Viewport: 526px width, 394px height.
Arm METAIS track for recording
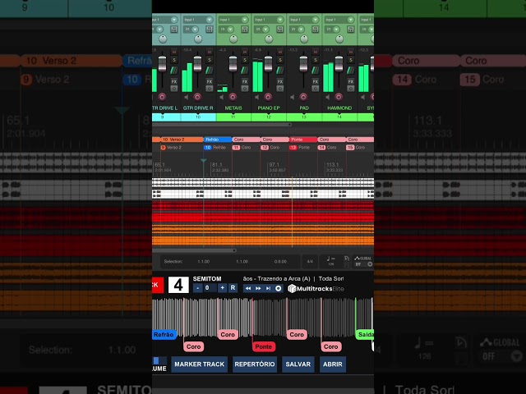[x=233, y=97]
